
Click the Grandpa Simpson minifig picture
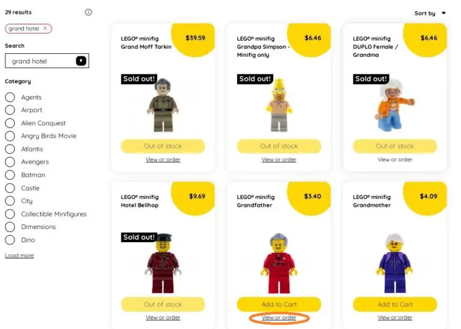pyautogui.click(x=279, y=105)
